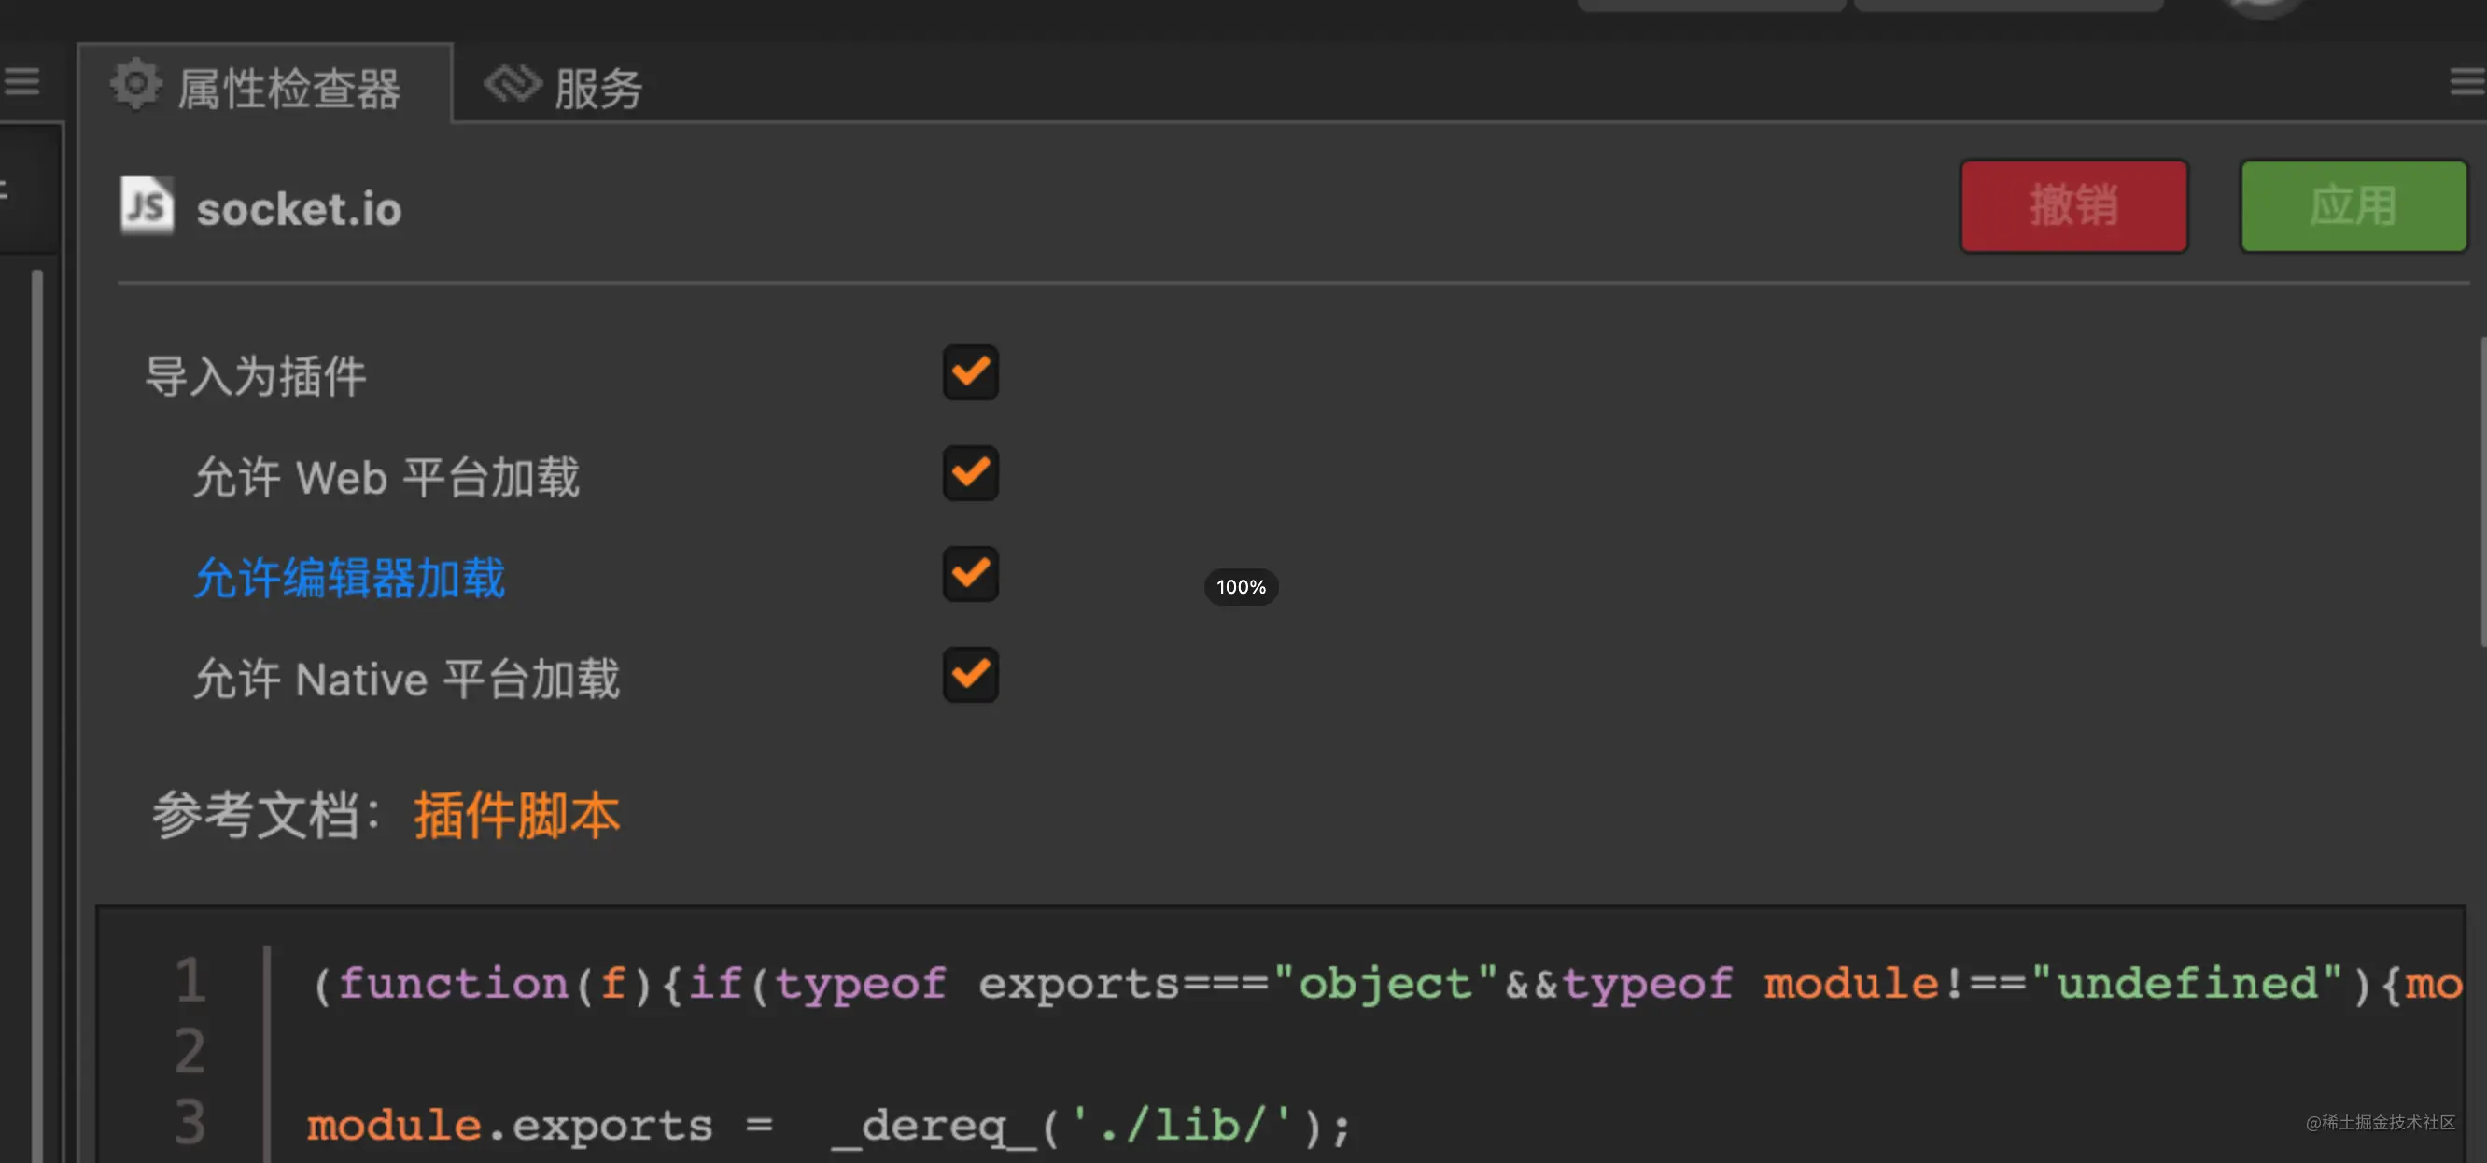
Task: Click the gear icon on Properties Inspector tab
Action: [135, 84]
